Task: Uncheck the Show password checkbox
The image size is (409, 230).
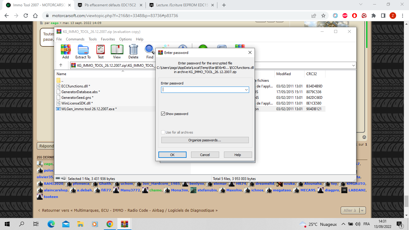Action: tap(163, 114)
